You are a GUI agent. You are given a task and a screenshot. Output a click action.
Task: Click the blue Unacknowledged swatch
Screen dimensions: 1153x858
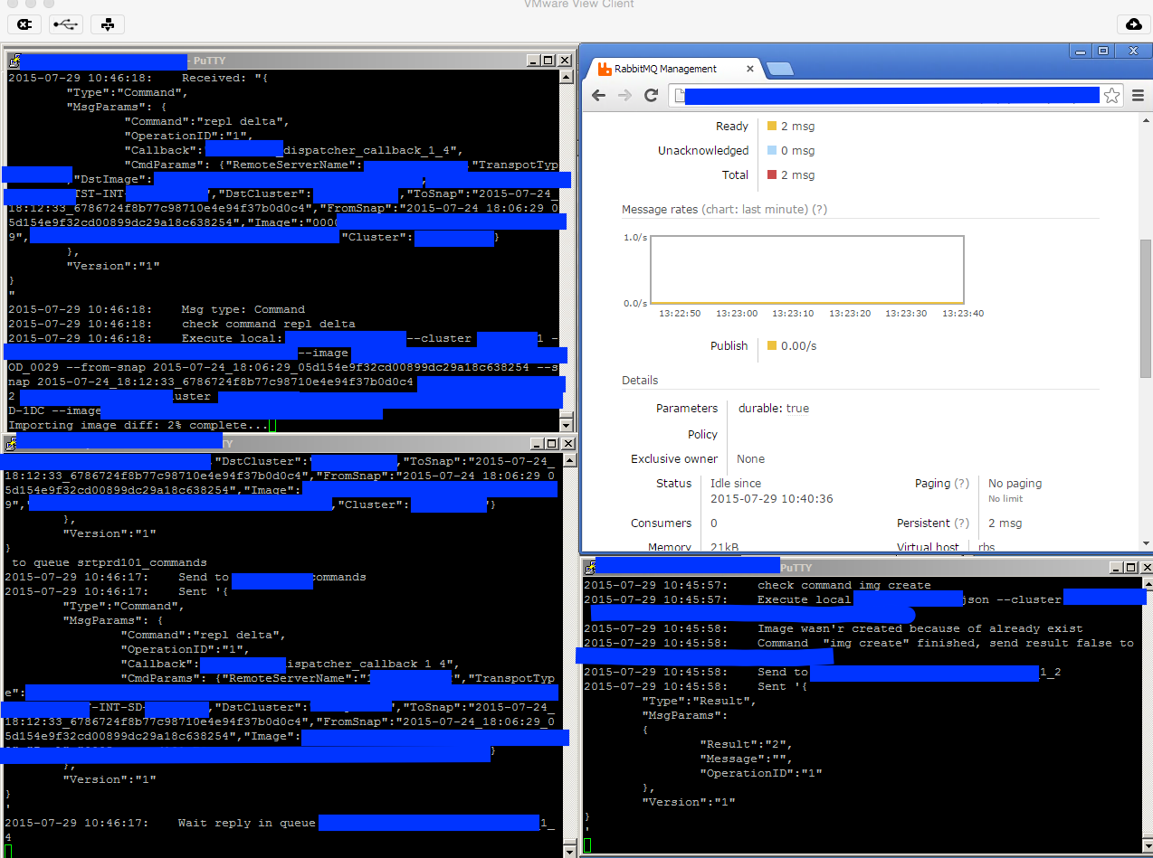772,151
